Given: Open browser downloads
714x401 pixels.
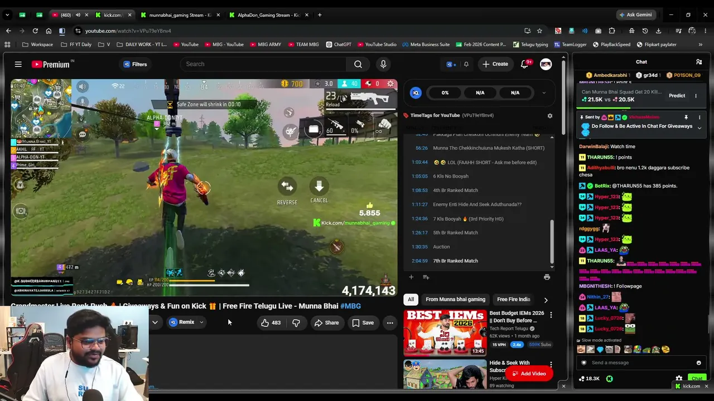Looking at the screenshot, I should [x=659, y=31].
